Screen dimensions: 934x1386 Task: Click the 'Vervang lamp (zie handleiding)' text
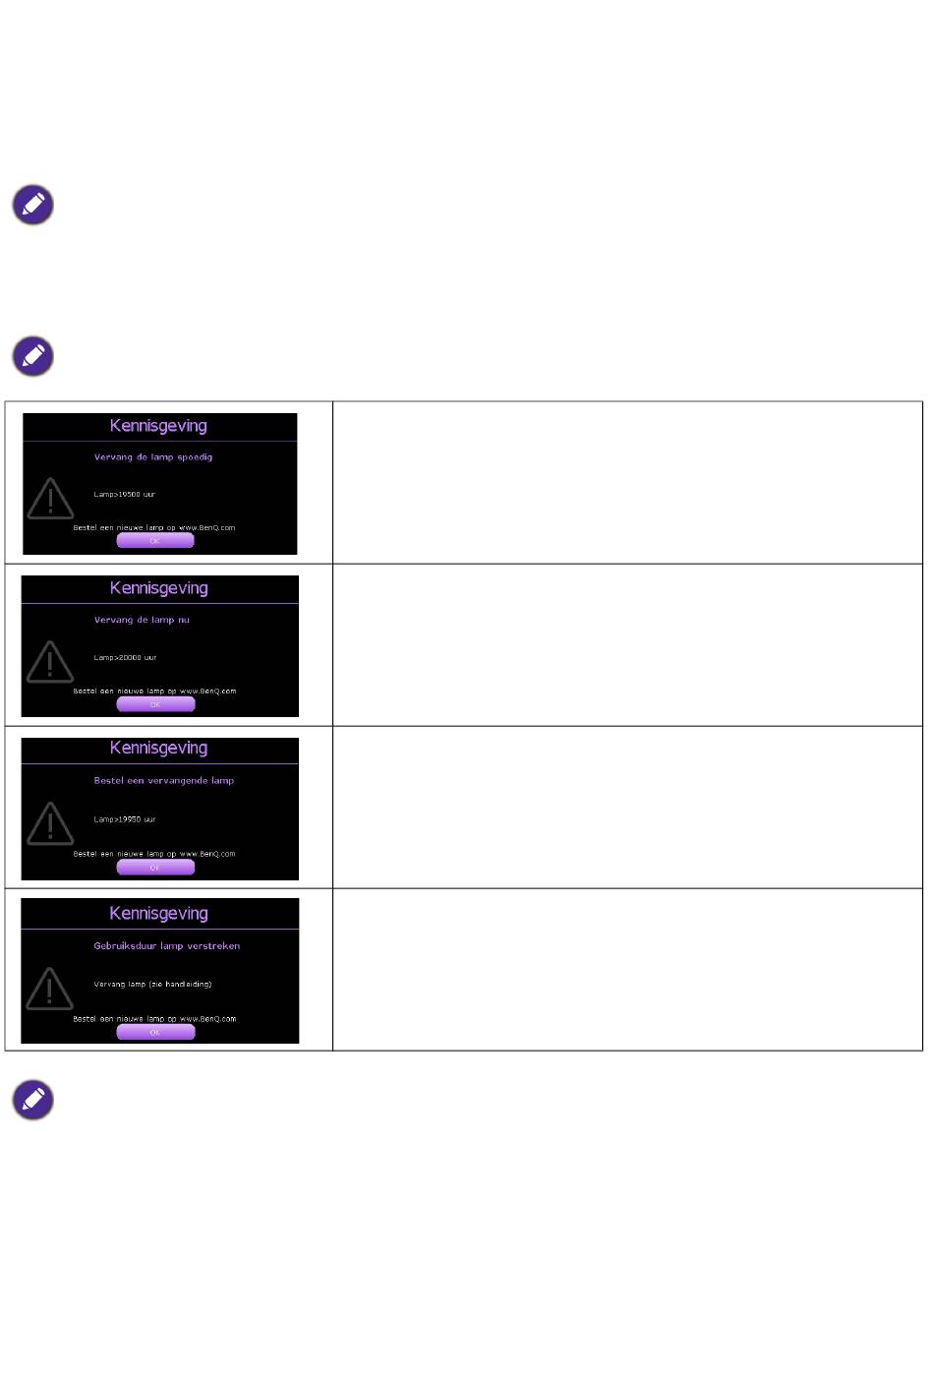click(x=152, y=984)
